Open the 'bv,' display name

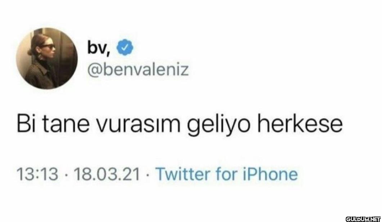pos(99,48)
